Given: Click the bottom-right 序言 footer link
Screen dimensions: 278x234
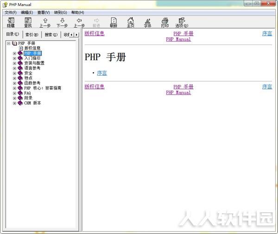Looking at the screenshot, I should [x=267, y=87].
